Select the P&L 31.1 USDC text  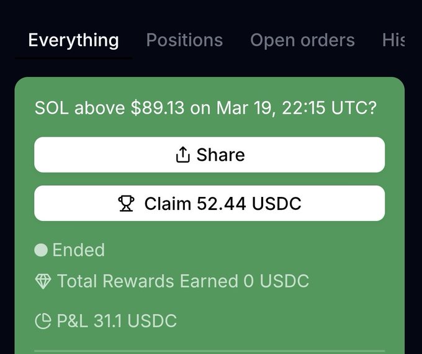[x=117, y=321]
